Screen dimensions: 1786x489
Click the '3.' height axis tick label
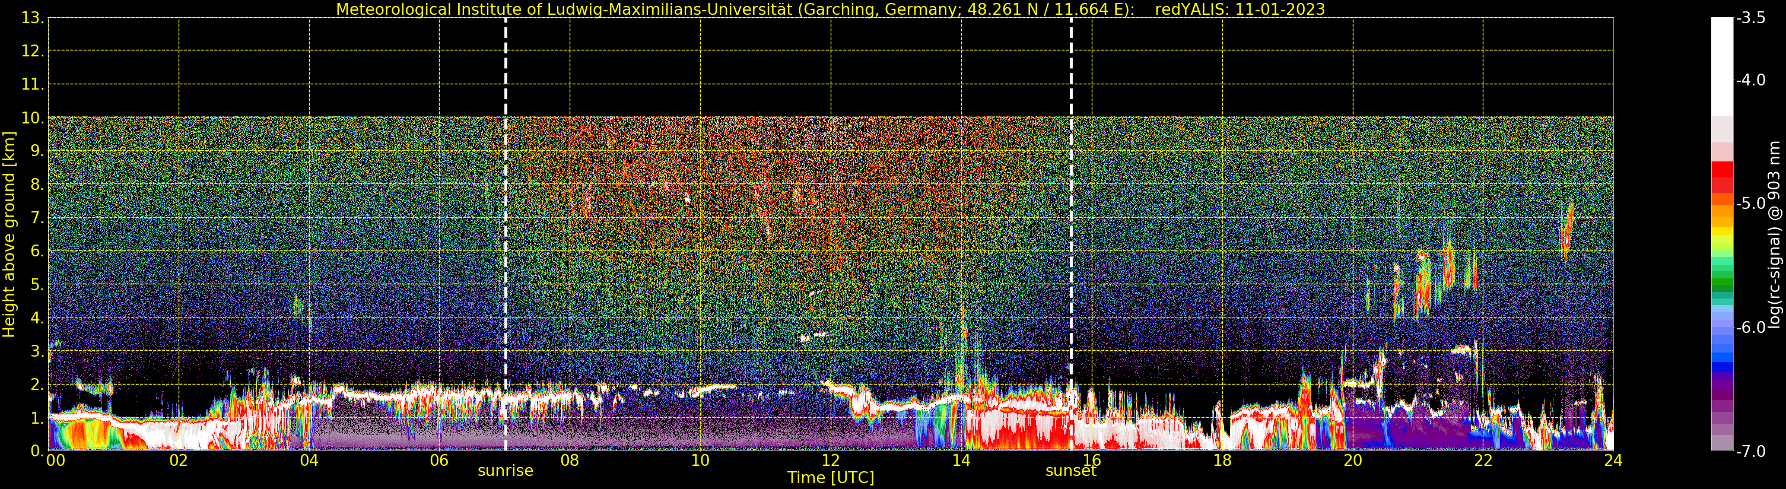point(37,351)
